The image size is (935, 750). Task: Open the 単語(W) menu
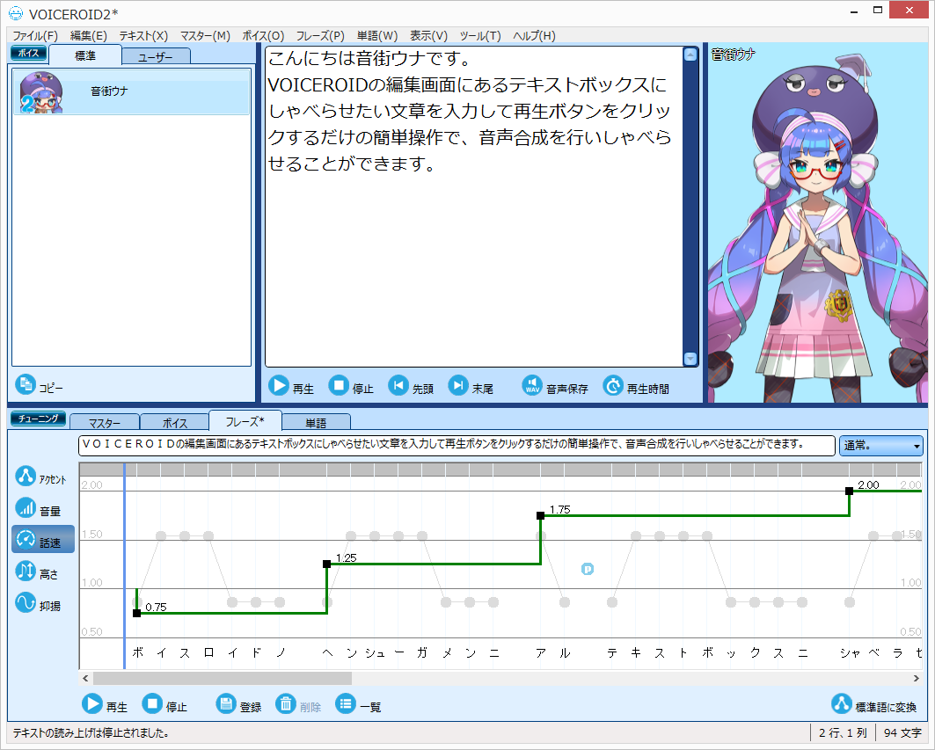point(376,36)
